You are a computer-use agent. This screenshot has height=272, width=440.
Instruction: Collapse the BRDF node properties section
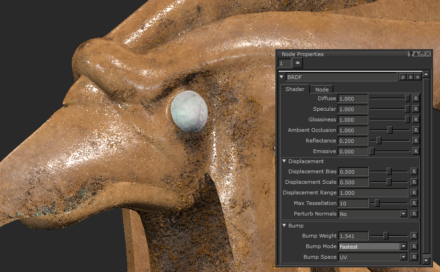click(282, 77)
